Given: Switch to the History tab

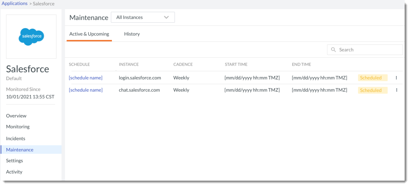Looking at the screenshot, I should click(132, 34).
